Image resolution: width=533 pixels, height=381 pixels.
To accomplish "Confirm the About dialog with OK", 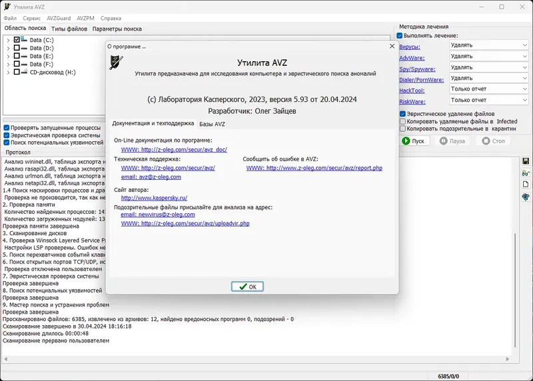I will click(x=247, y=286).
